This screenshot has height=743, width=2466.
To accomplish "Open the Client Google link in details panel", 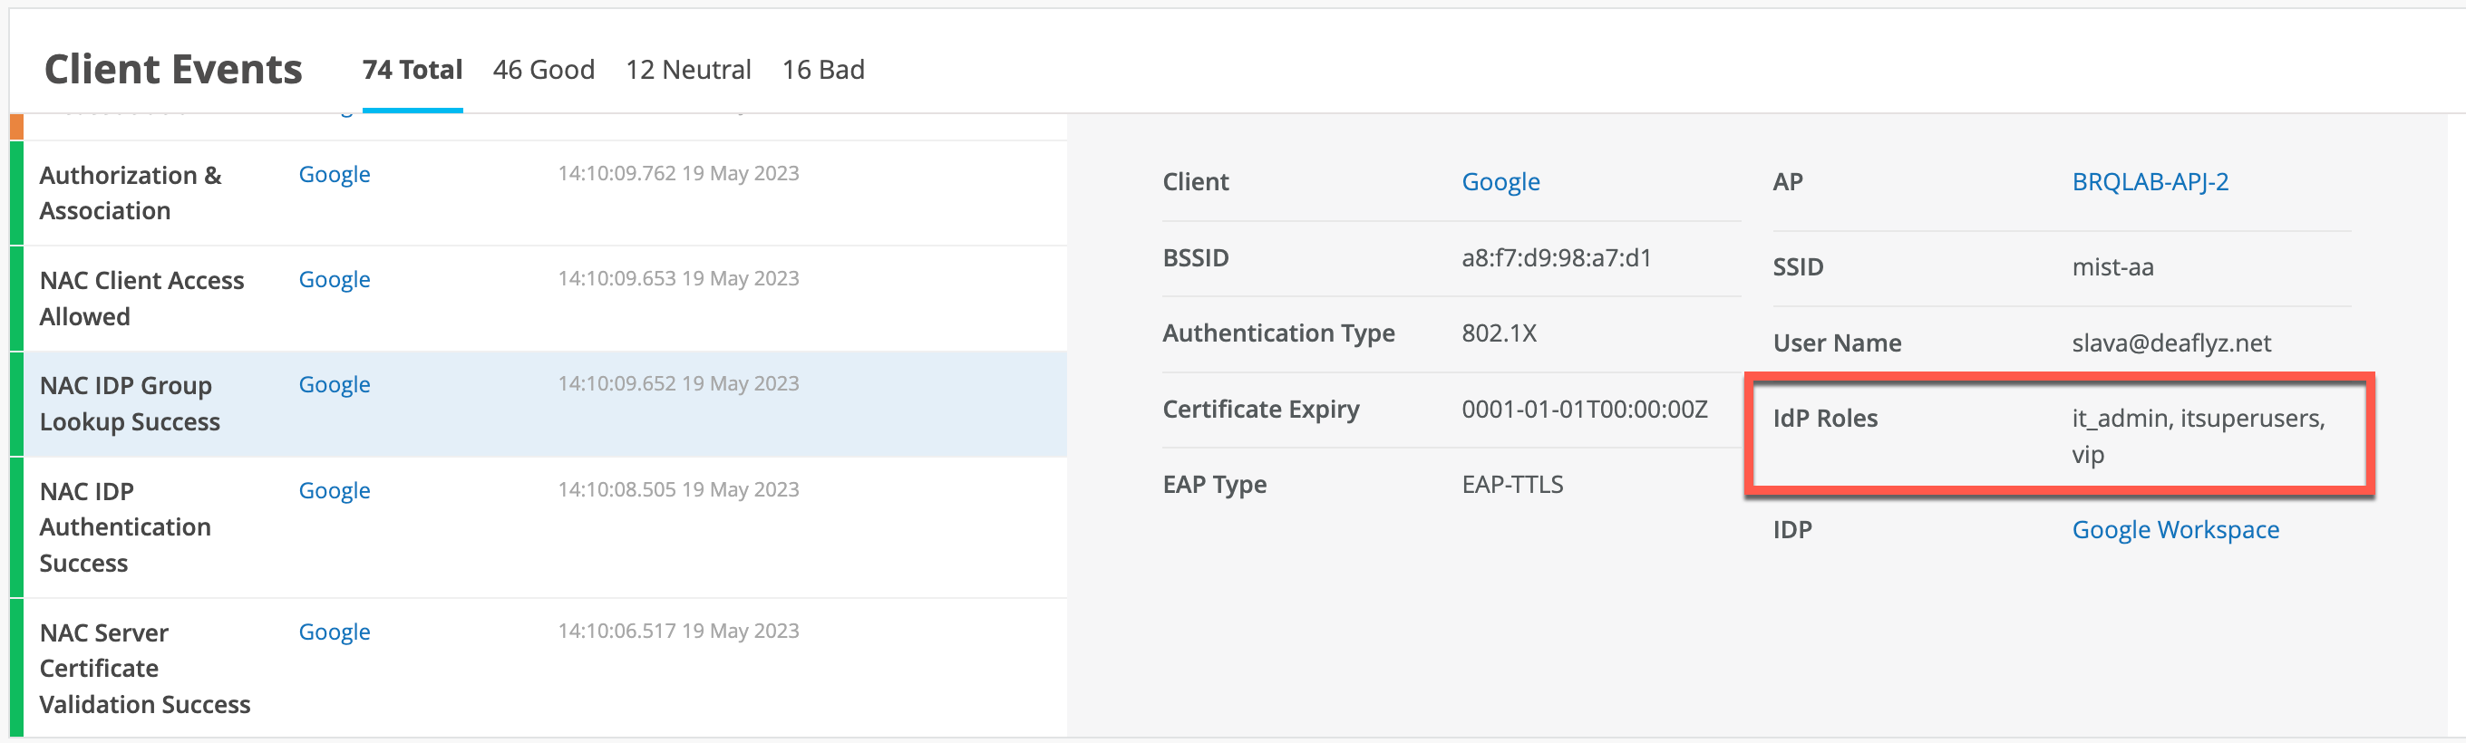I will [1500, 182].
